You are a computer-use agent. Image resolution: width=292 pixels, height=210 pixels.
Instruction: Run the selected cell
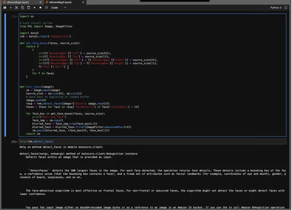pos(34,8)
